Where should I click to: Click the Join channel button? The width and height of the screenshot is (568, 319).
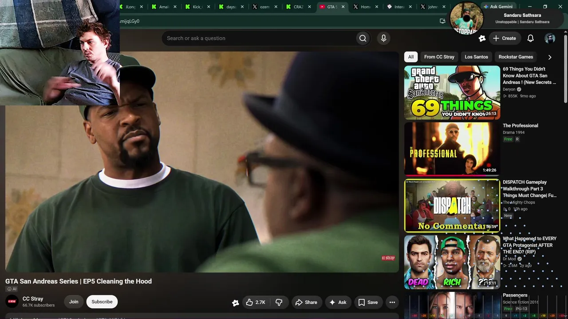click(74, 302)
